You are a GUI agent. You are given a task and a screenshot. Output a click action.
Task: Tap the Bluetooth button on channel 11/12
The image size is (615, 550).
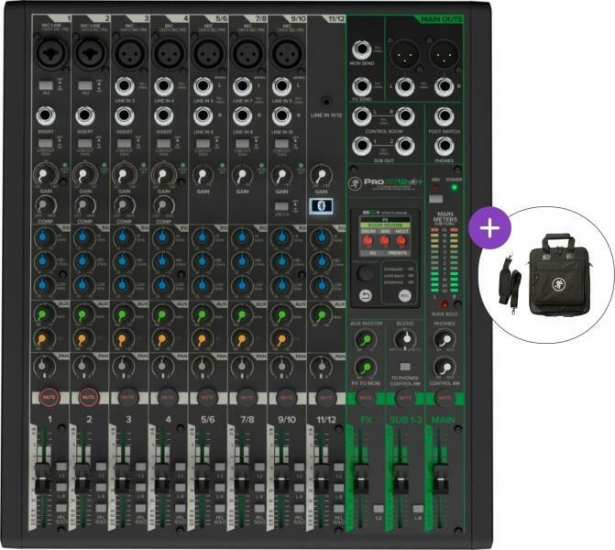pos(321,206)
